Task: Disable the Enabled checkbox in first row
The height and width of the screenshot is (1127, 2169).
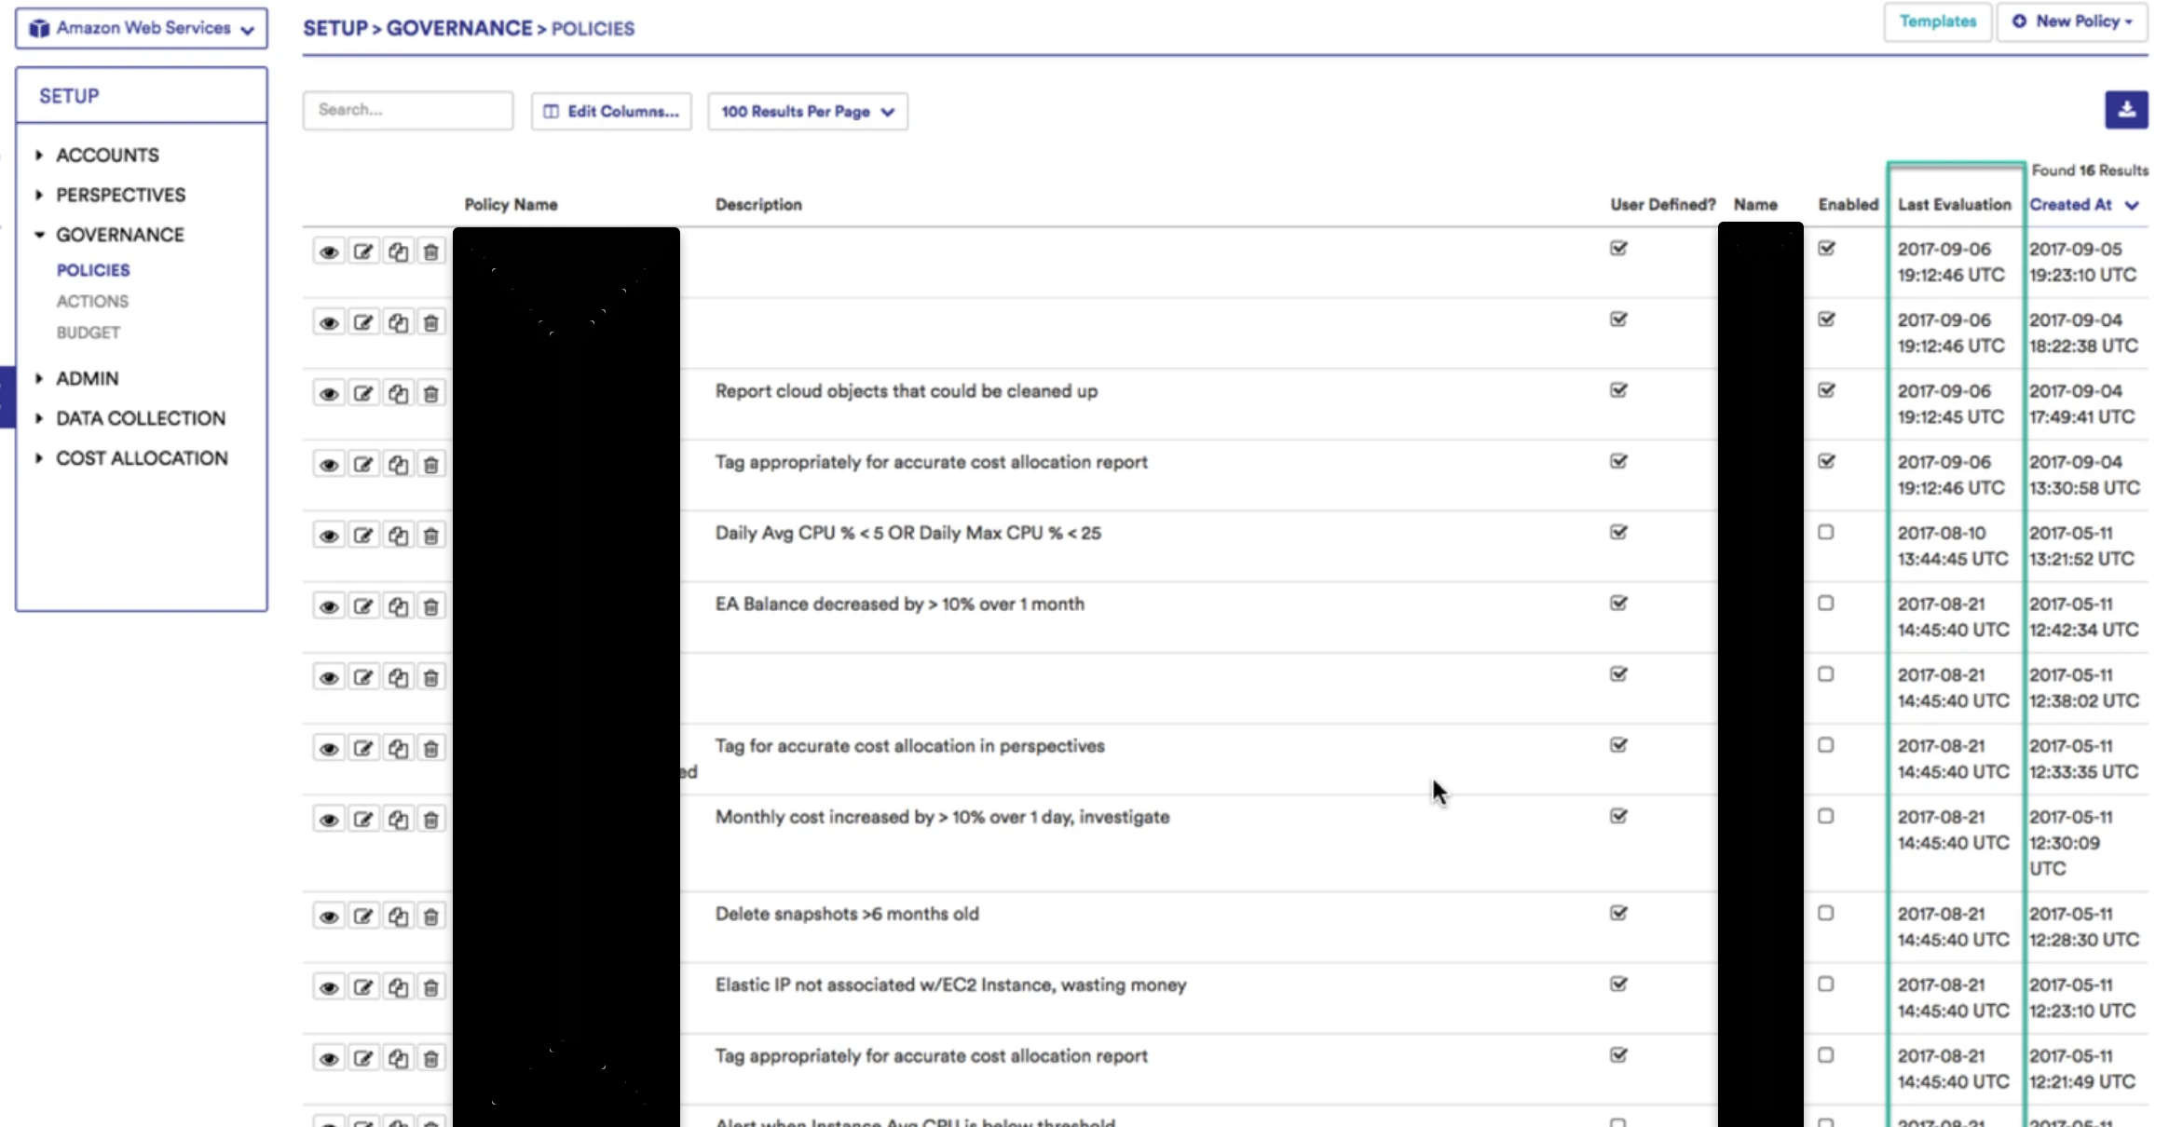Action: pyautogui.click(x=1826, y=248)
